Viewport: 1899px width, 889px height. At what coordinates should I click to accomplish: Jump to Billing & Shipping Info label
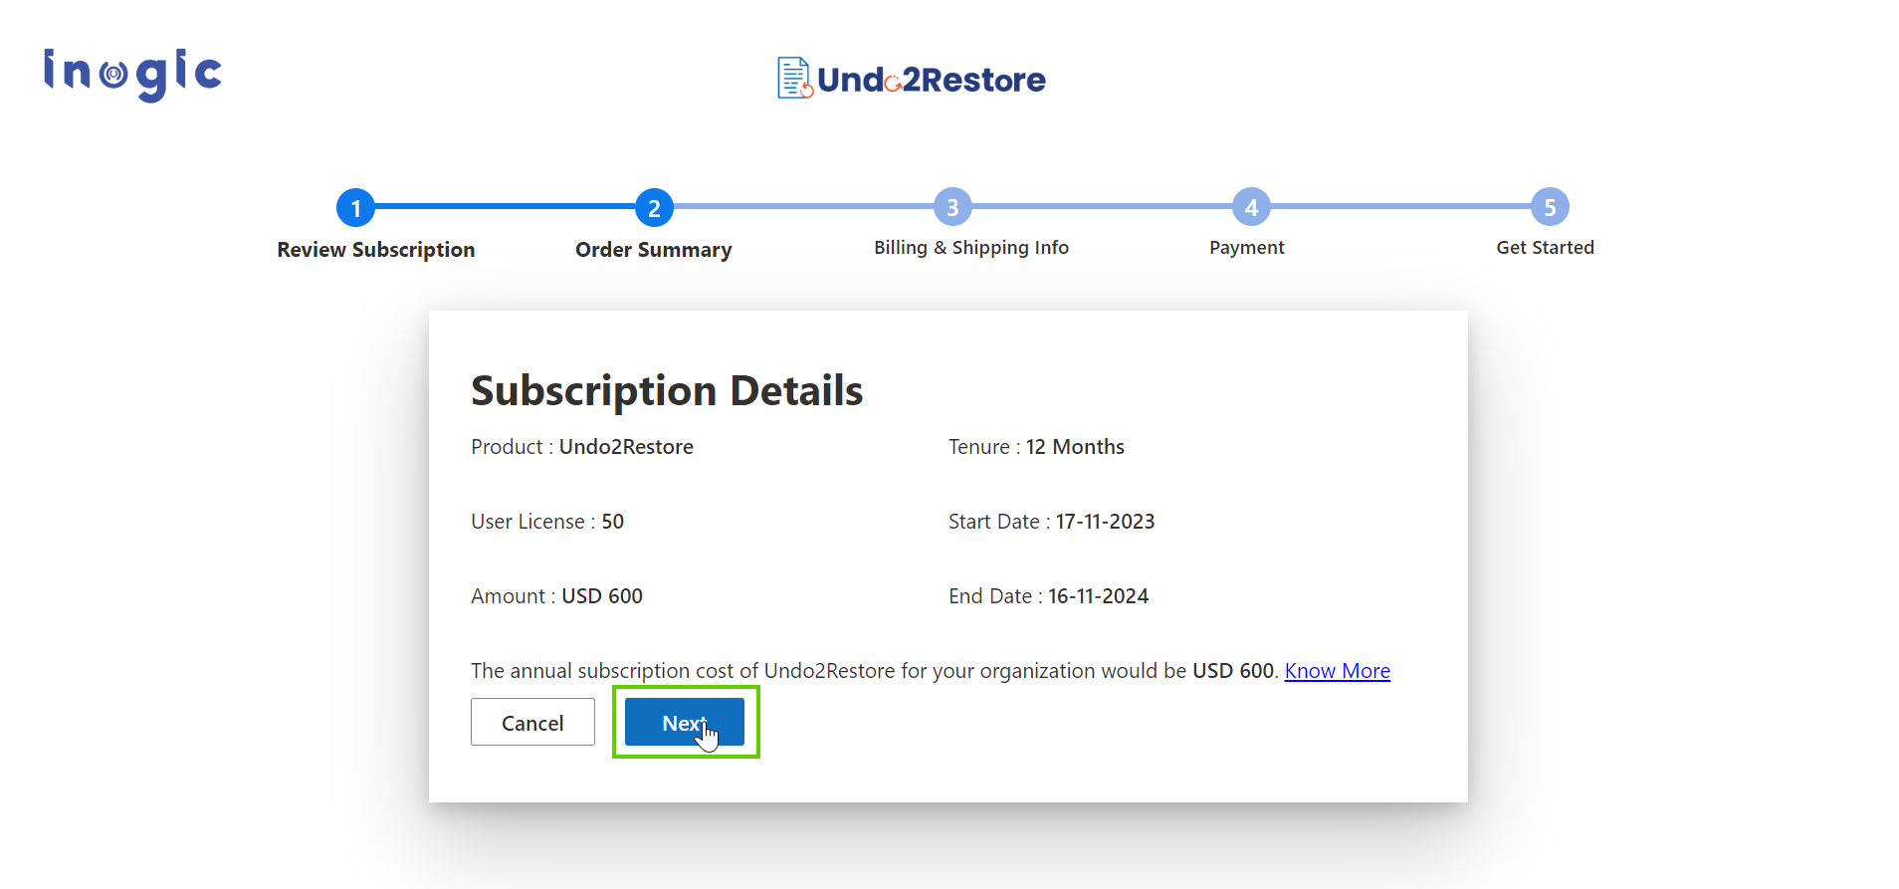(x=970, y=248)
